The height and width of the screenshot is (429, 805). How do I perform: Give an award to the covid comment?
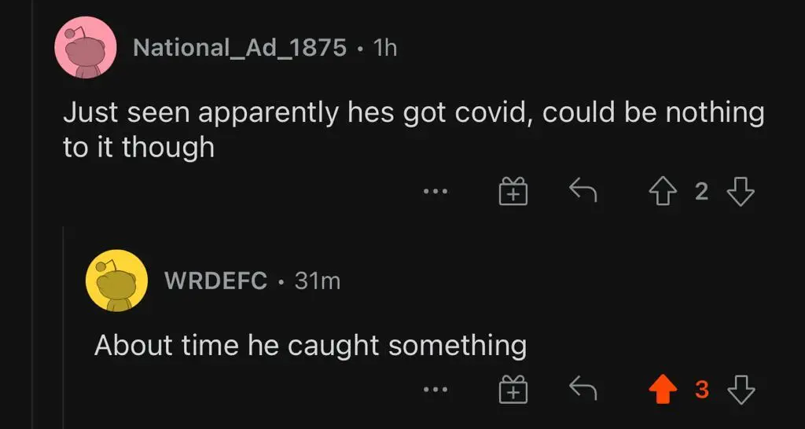point(513,191)
